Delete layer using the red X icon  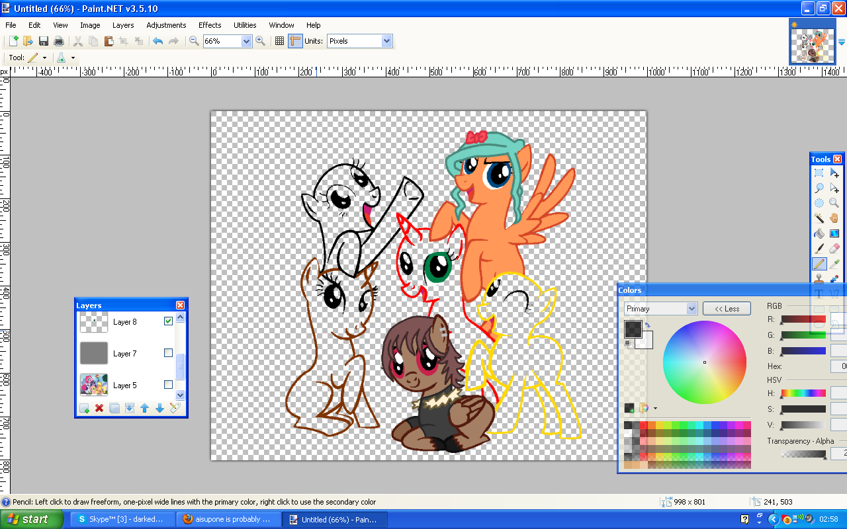[x=99, y=409]
